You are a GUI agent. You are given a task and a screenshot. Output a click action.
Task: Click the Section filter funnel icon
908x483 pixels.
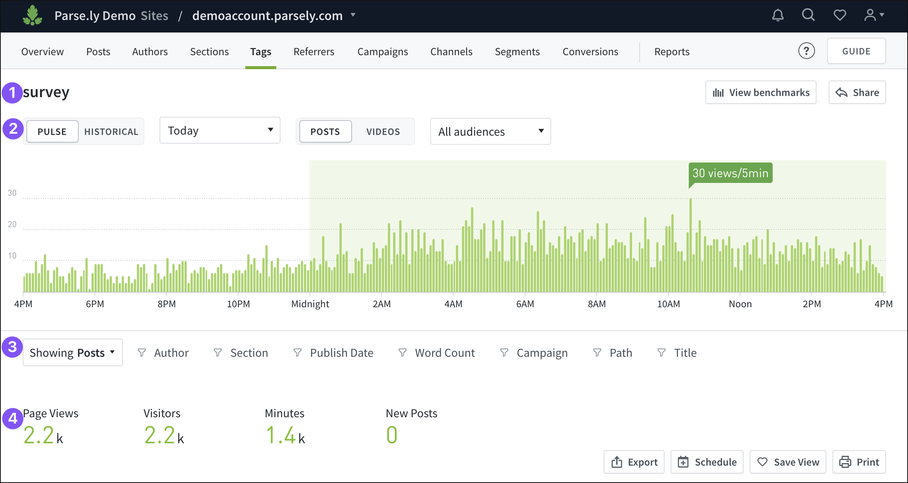(218, 353)
